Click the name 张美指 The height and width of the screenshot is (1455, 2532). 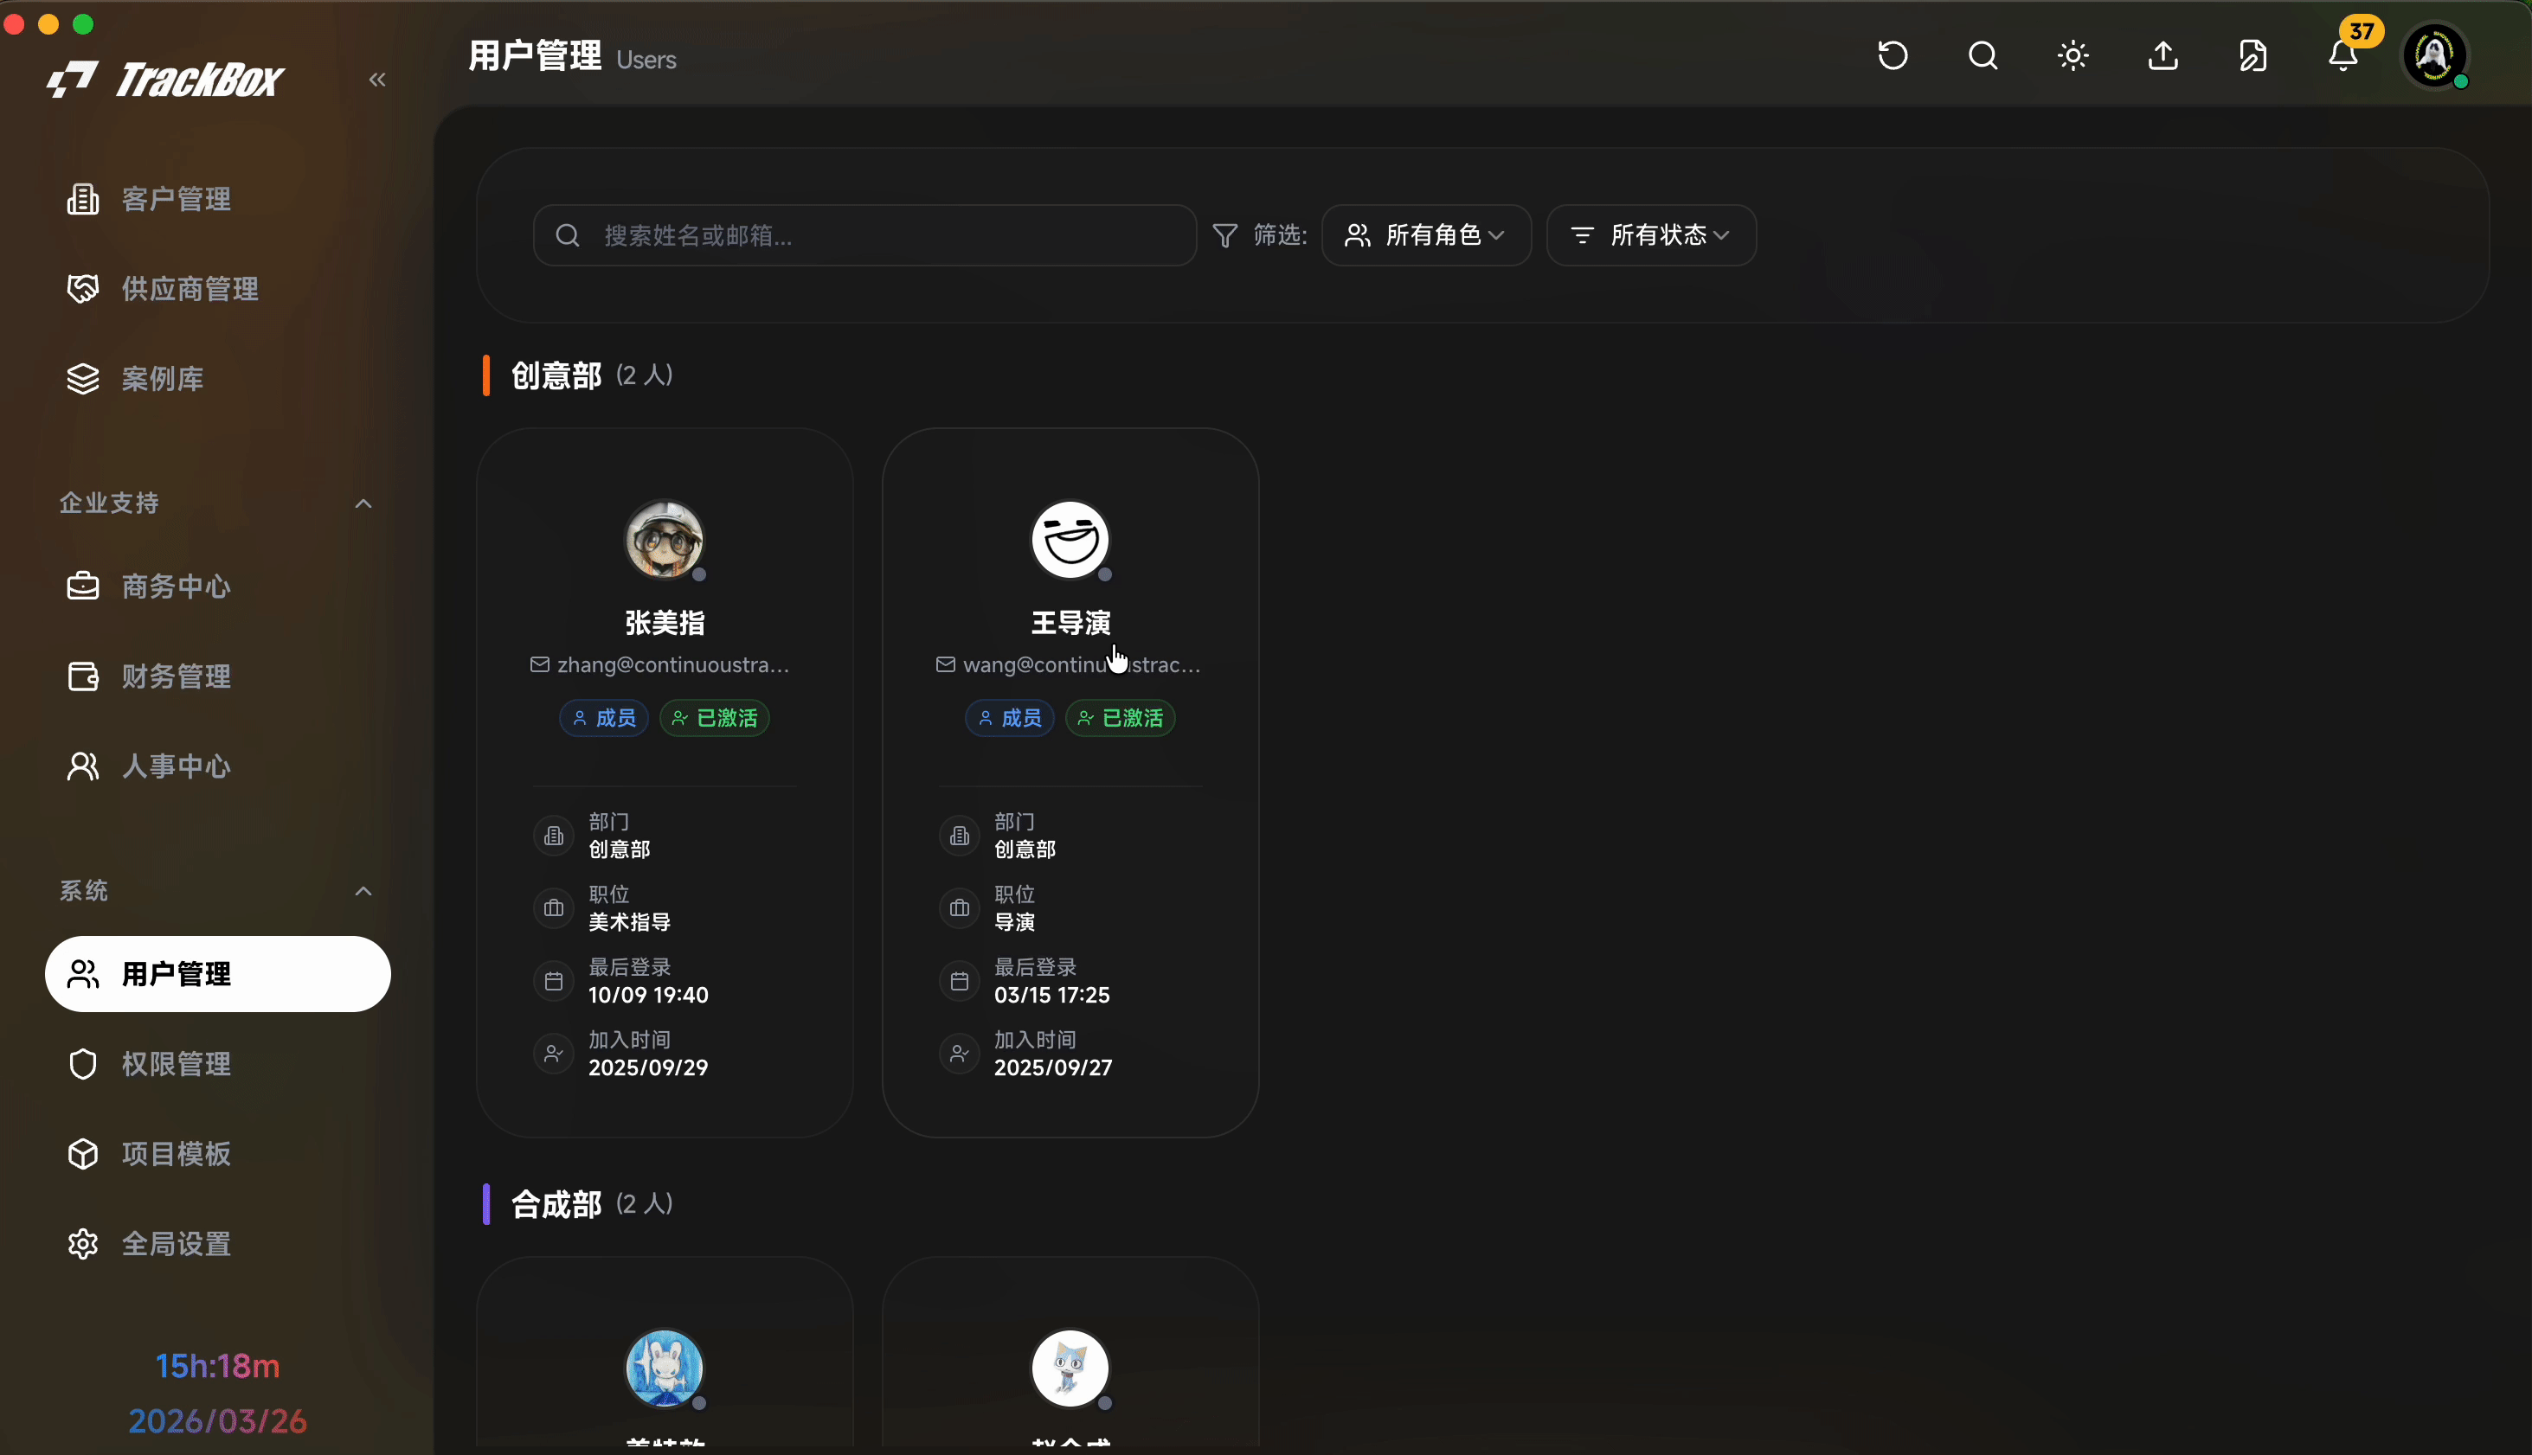pyautogui.click(x=665, y=624)
